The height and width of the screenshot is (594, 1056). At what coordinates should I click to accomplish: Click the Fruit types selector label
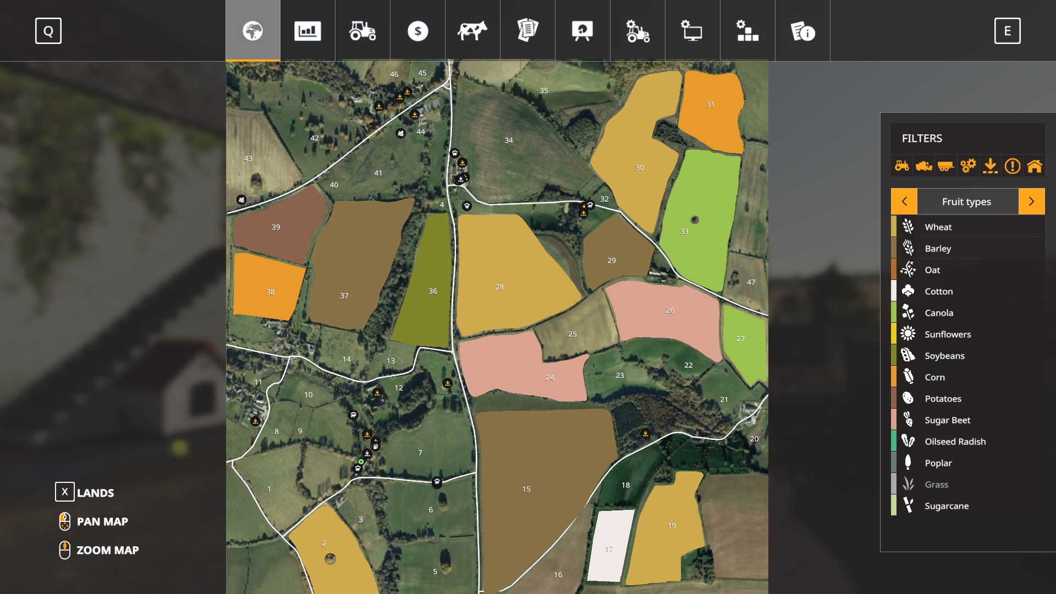966,201
